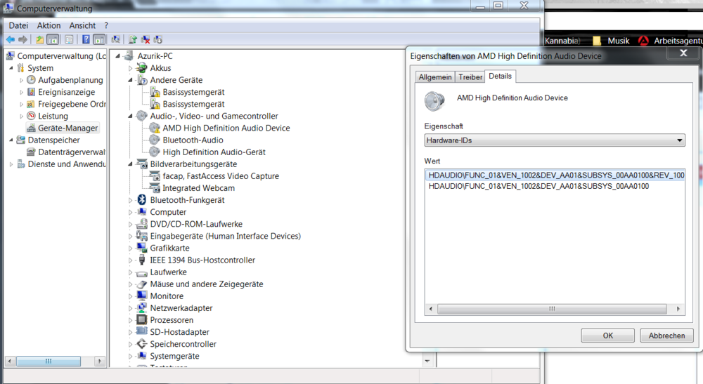This screenshot has width=703, height=384.
Task: Switch to the Allgemein tab
Action: pyautogui.click(x=435, y=77)
